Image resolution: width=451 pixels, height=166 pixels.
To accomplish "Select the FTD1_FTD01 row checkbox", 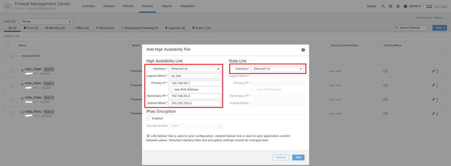I will [x=12, y=71].
